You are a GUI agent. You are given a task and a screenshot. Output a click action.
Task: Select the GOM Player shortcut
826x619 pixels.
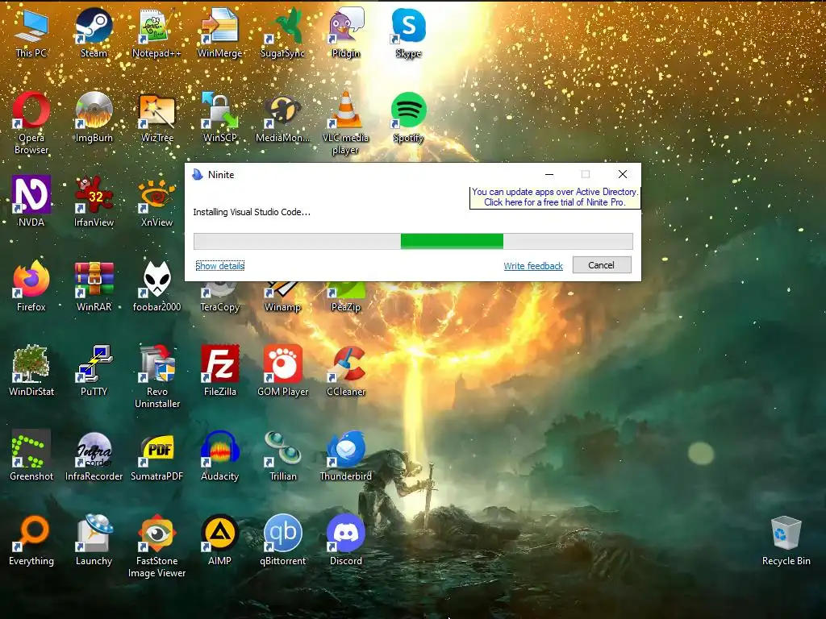[x=283, y=371]
